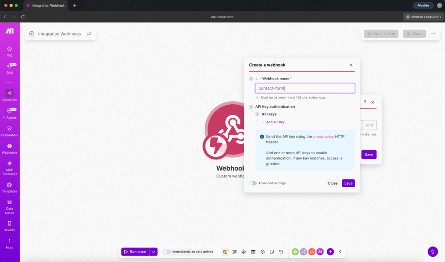This screenshot has height=262, width=445.
Task: Expand the API keys section chevron
Action: click(x=257, y=114)
